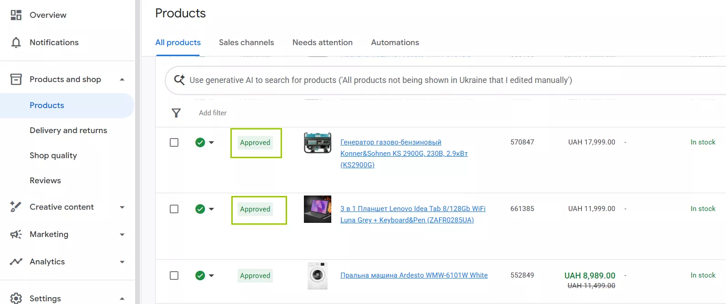Click the filter funnel icon

pyautogui.click(x=176, y=113)
